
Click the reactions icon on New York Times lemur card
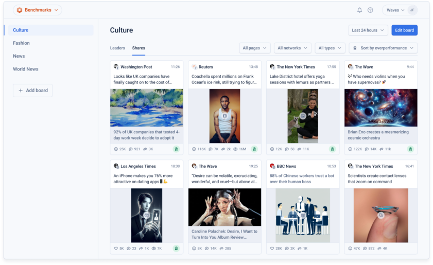pyautogui.click(x=272, y=149)
